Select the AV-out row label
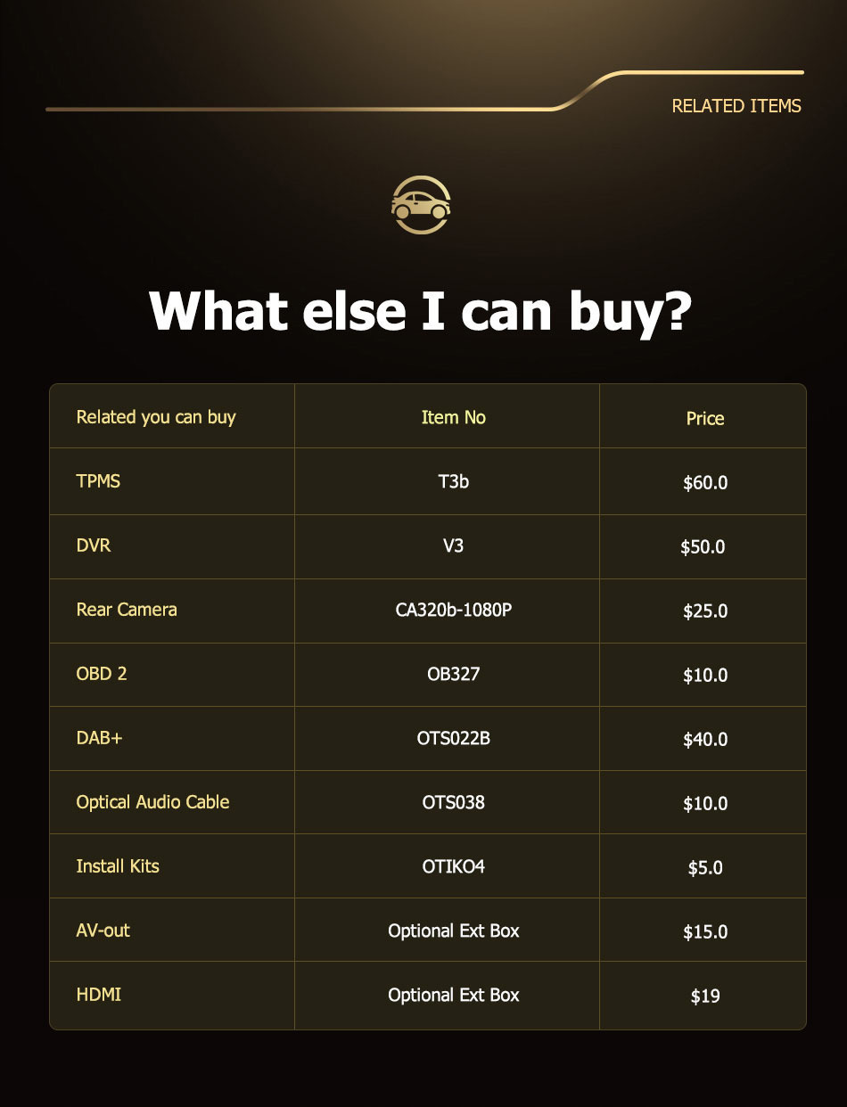 [x=103, y=931]
